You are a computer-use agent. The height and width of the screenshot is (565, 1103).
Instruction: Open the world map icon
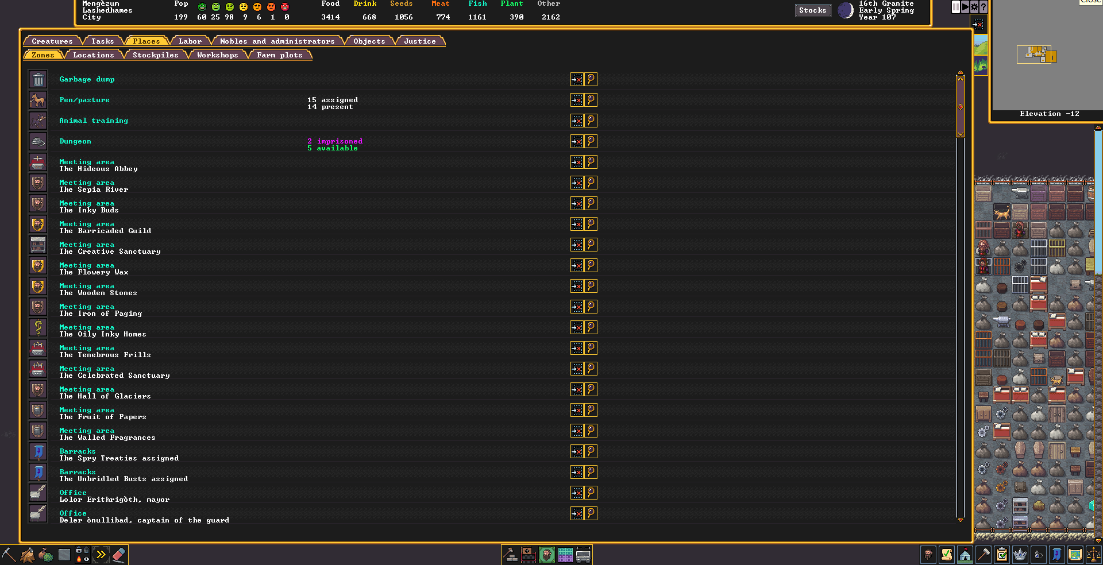(1075, 555)
